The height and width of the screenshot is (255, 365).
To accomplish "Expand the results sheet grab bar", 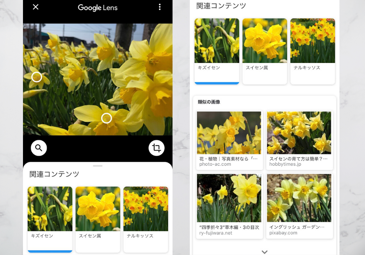I will point(97,166).
